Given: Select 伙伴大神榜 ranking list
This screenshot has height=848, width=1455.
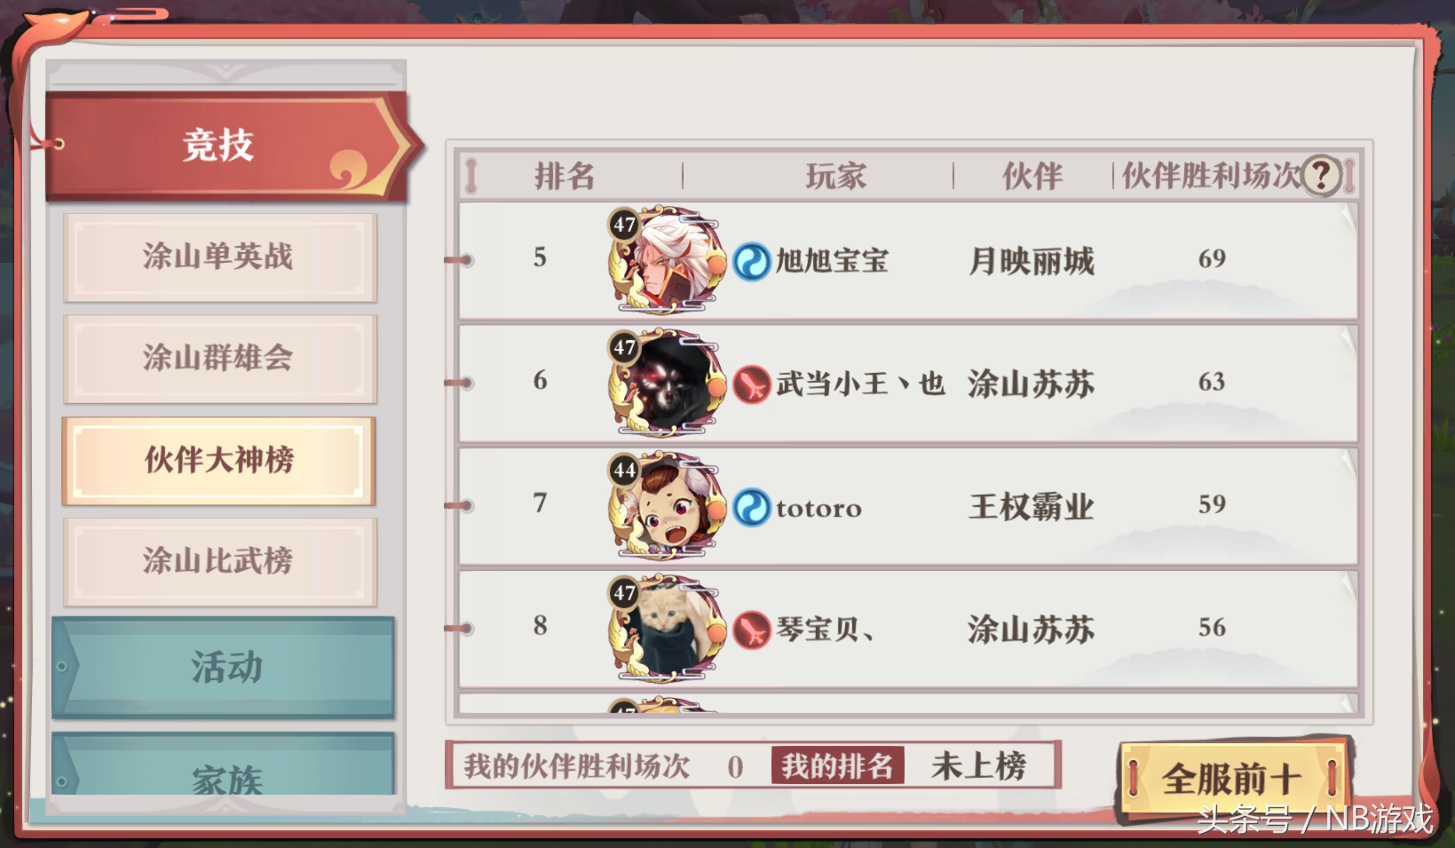Looking at the screenshot, I should click(x=219, y=461).
